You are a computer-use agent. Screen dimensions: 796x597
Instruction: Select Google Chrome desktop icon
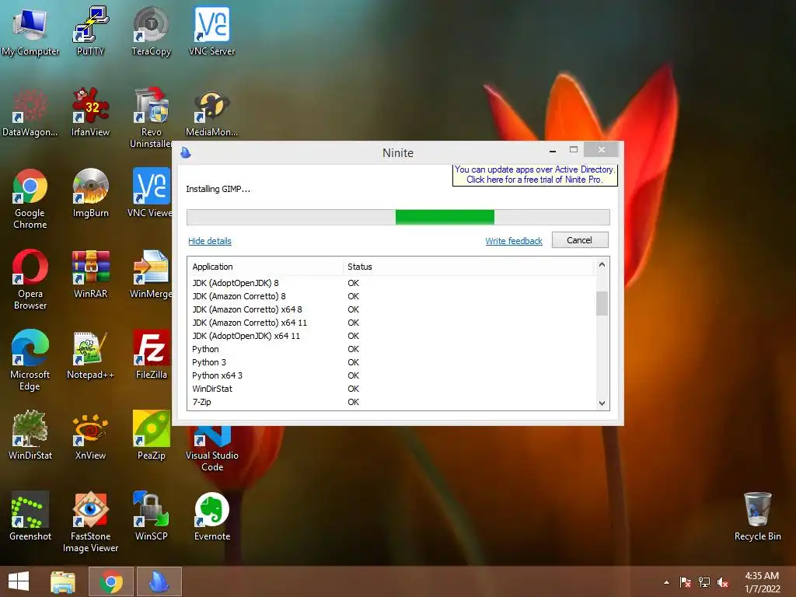pyautogui.click(x=30, y=199)
